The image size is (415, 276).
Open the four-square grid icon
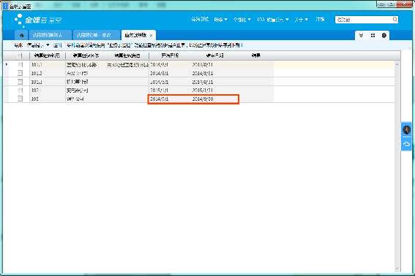point(373,35)
